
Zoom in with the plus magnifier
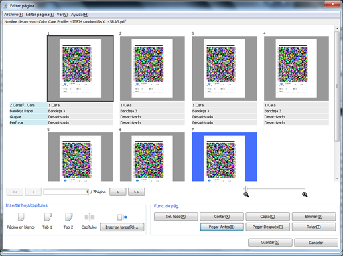pyautogui.click(x=305, y=195)
